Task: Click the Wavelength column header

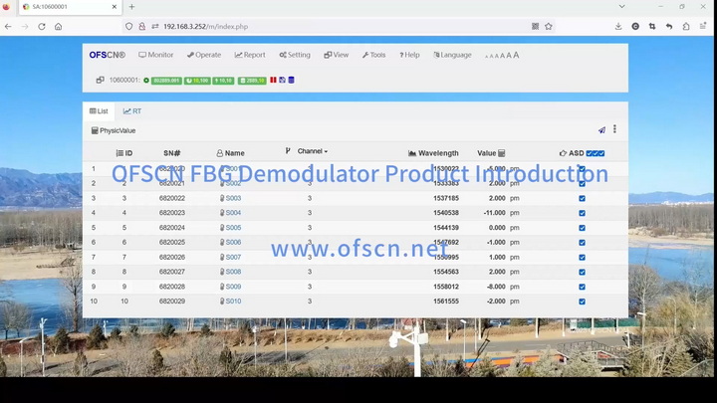Action: 433,153
